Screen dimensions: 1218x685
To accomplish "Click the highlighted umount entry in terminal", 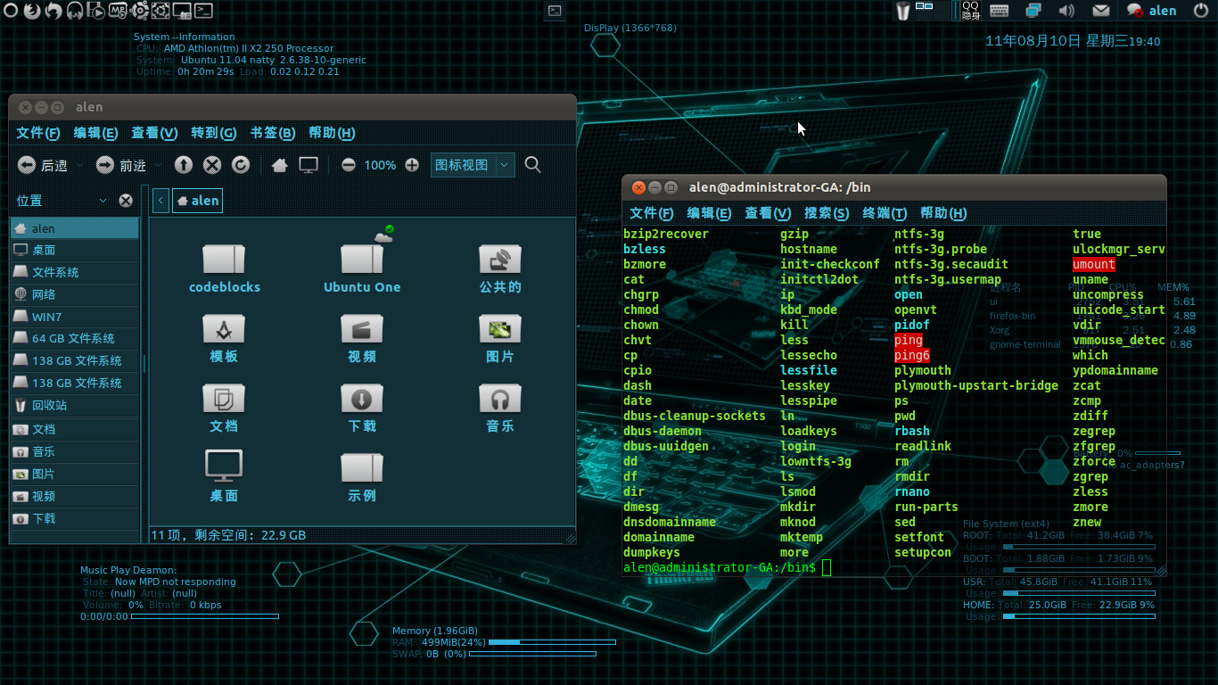I will point(1094,264).
